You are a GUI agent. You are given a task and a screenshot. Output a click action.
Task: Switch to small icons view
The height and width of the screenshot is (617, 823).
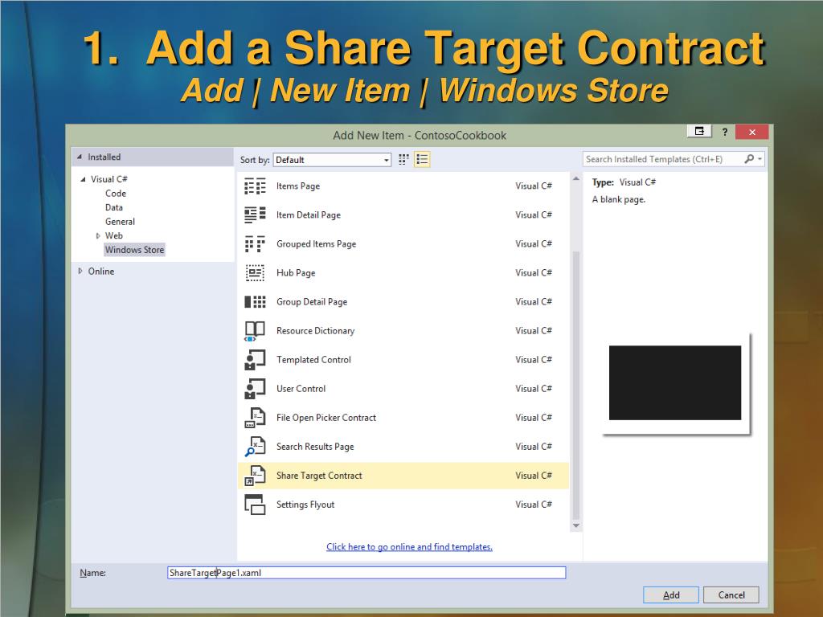(x=403, y=160)
